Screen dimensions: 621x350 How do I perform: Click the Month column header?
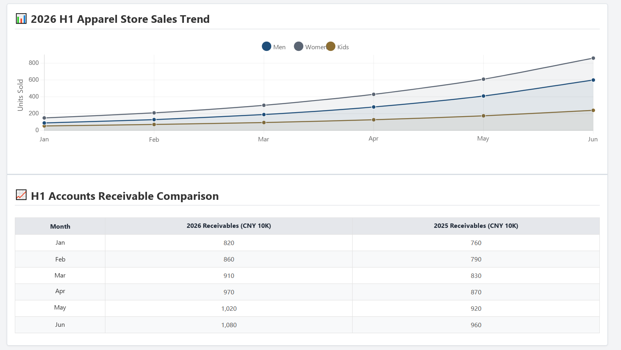(x=60, y=226)
